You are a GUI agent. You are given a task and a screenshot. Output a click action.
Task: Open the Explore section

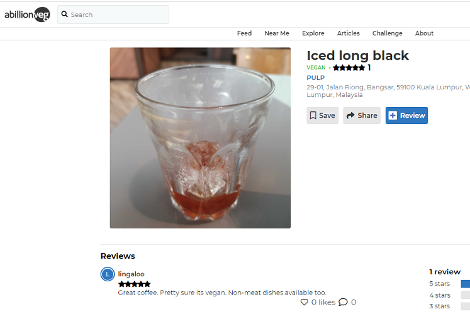pyautogui.click(x=313, y=33)
